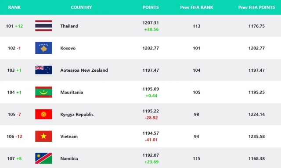
Task: Click Kyrgyz Republic country name
Action: (77, 115)
